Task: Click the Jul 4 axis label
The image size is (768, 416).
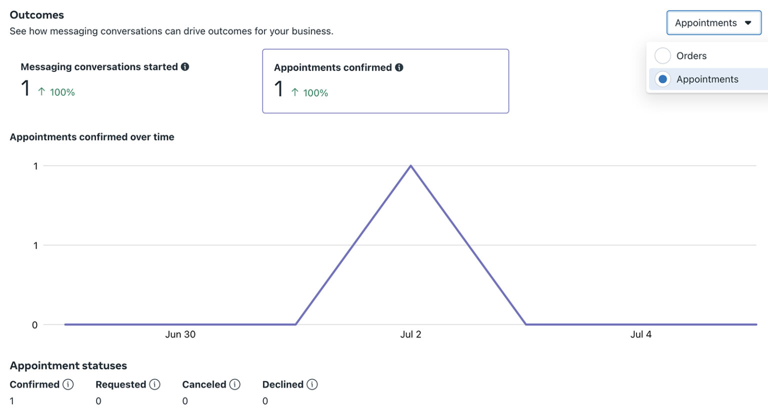Action: 640,334
